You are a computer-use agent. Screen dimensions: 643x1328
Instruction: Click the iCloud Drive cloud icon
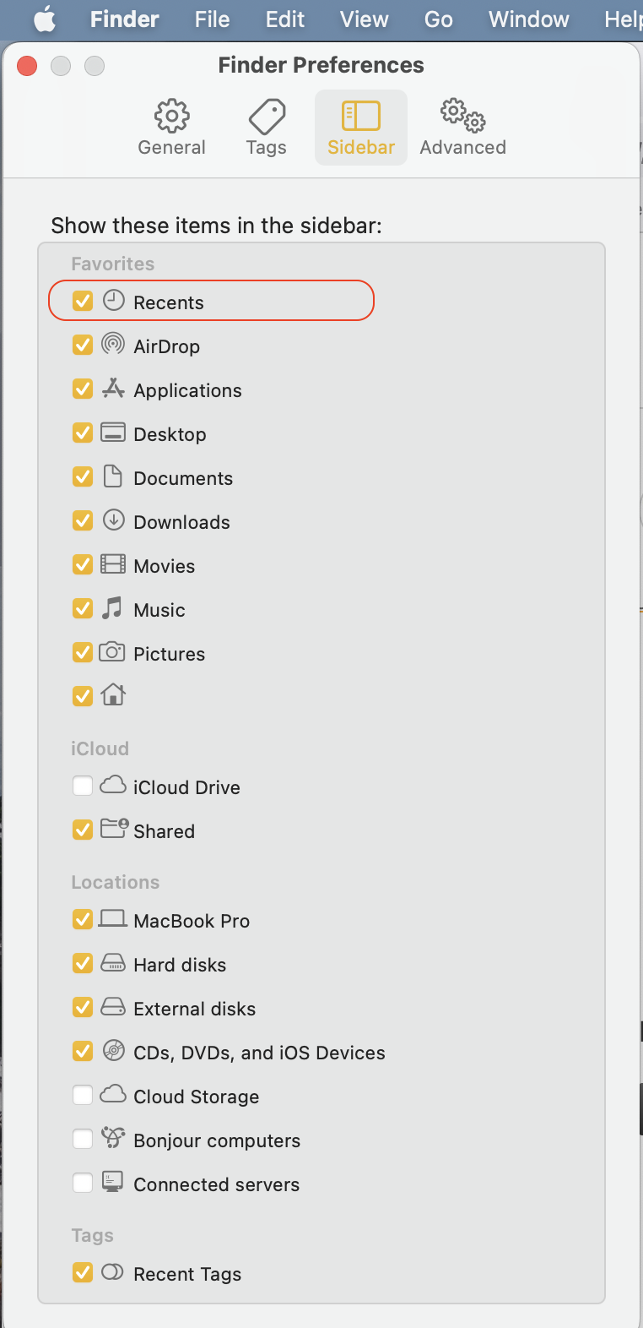(x=113, y=786)
